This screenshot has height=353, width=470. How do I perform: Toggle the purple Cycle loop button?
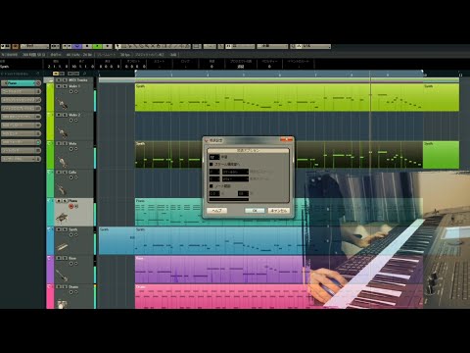[x=77, y=47]
